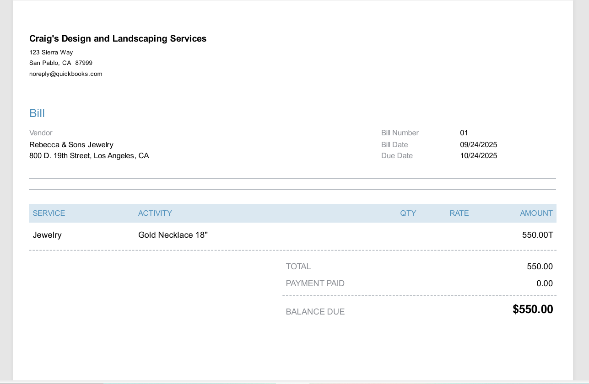Click the Due Date value 10/24/2025
Viewport: 589px width, 384px height.
(478, 156)
